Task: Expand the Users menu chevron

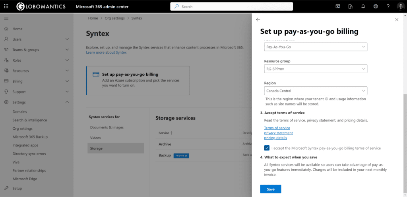Action: tap(67, 39)
